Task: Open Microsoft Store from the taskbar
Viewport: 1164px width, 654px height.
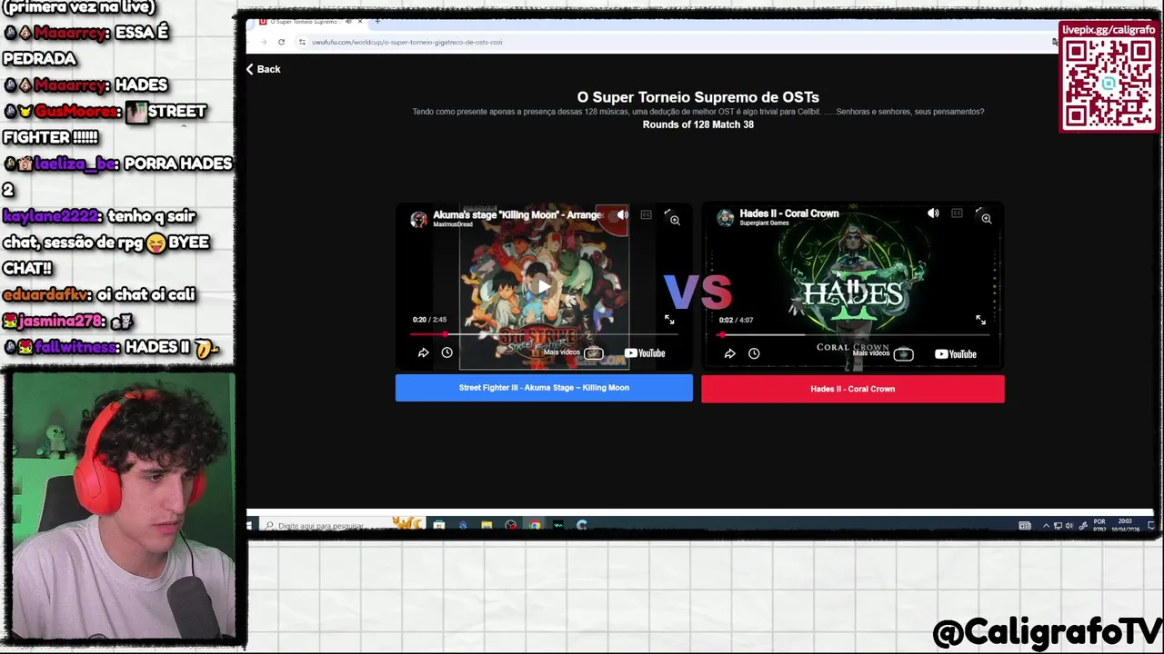Action: 439,525
